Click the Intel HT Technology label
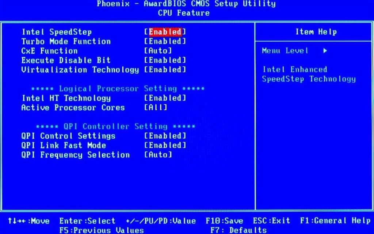Viewport: 374px width, 234px height. [x=66, y=98]
